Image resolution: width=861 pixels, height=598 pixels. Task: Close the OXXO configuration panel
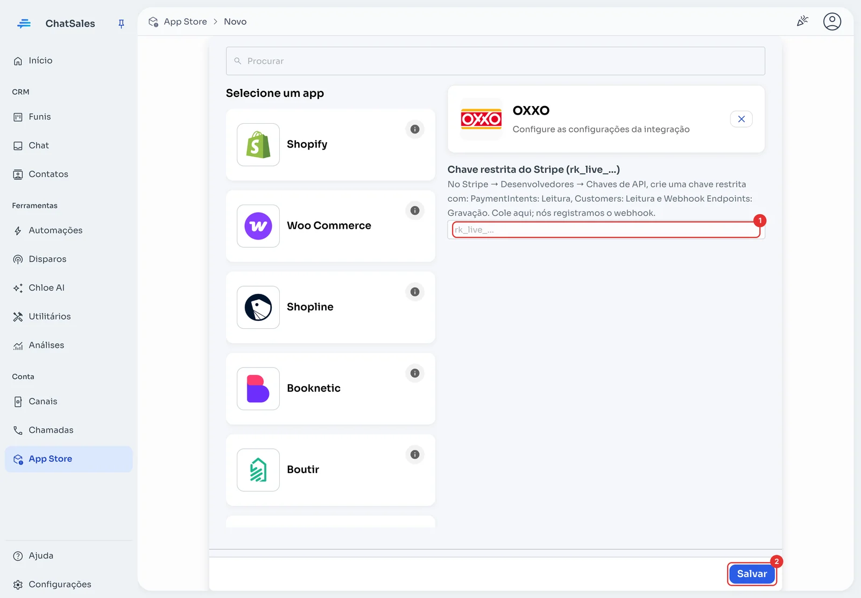click(x=741, y=119)
